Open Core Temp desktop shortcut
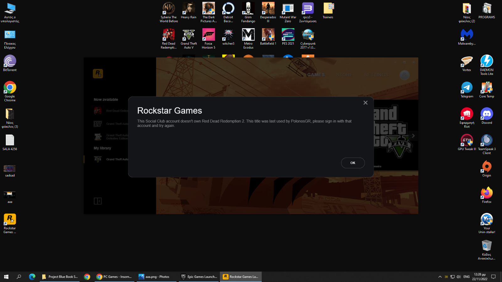 pyautogui.click(x=487, y=90)
